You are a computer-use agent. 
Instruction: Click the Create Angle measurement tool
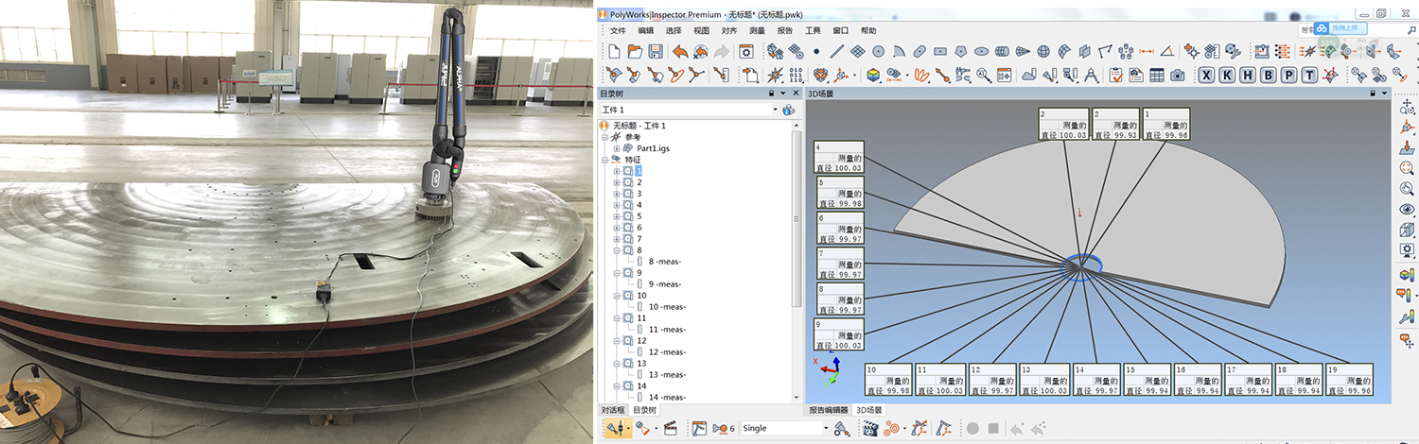point(1168,51)
